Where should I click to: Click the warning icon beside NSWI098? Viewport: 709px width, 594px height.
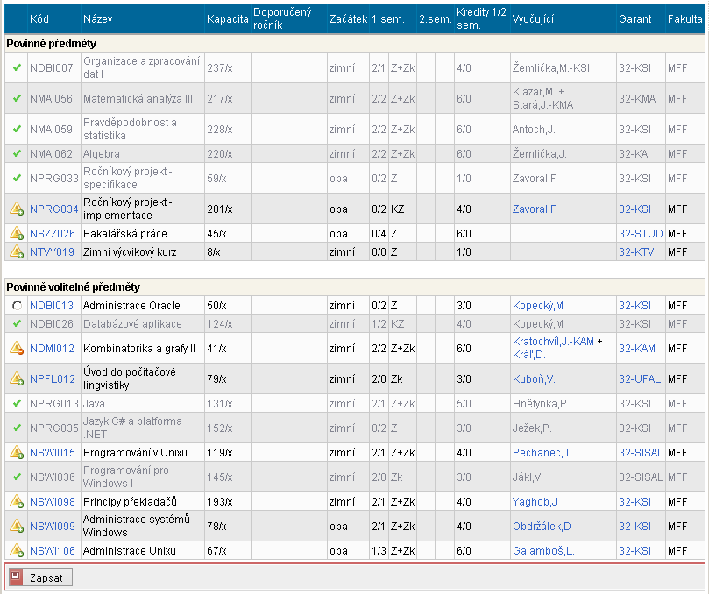click(16, 502)
